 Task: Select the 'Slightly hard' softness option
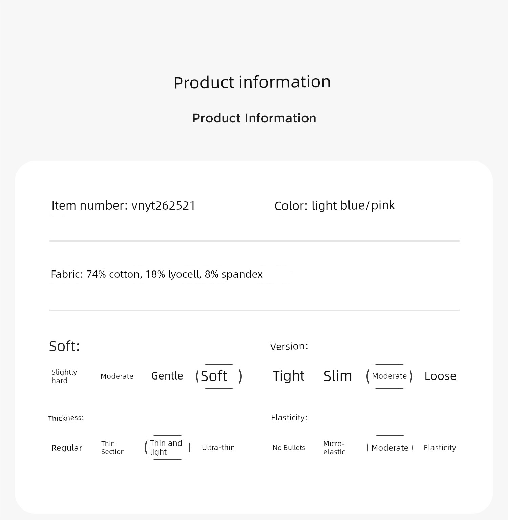tap(64, 376)
